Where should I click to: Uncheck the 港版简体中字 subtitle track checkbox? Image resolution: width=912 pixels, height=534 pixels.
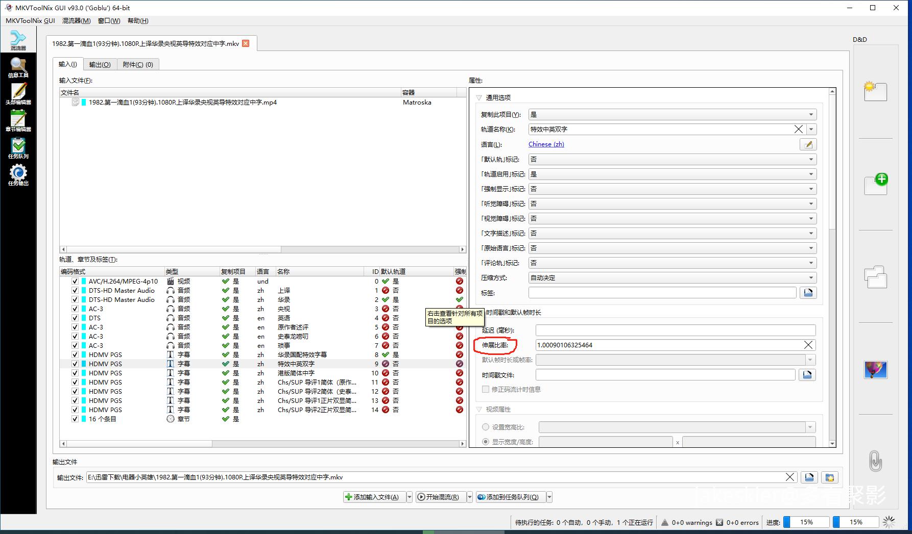pyautogui.click(x=75, y=373)
